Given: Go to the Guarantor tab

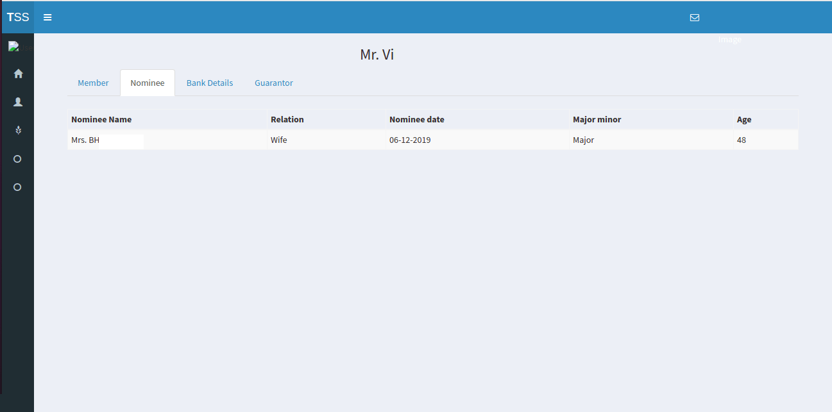Looking at the screenshot, I should pyautogui.click(x=274, y=83).
